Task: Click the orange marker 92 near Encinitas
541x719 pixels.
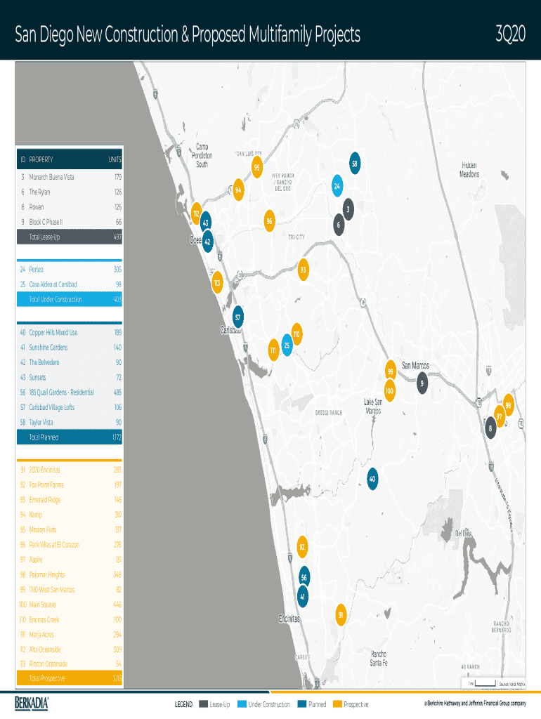Action: [302, 546]
